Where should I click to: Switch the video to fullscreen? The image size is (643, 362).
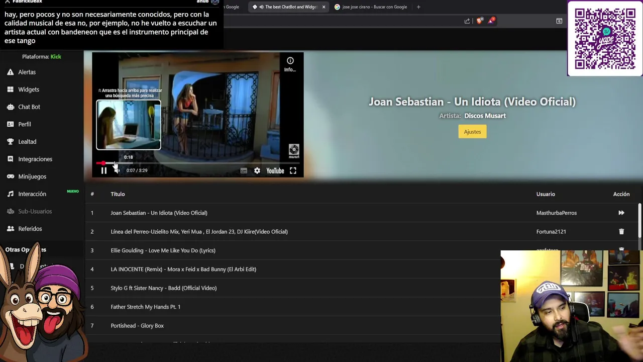[x=293, y=171]
